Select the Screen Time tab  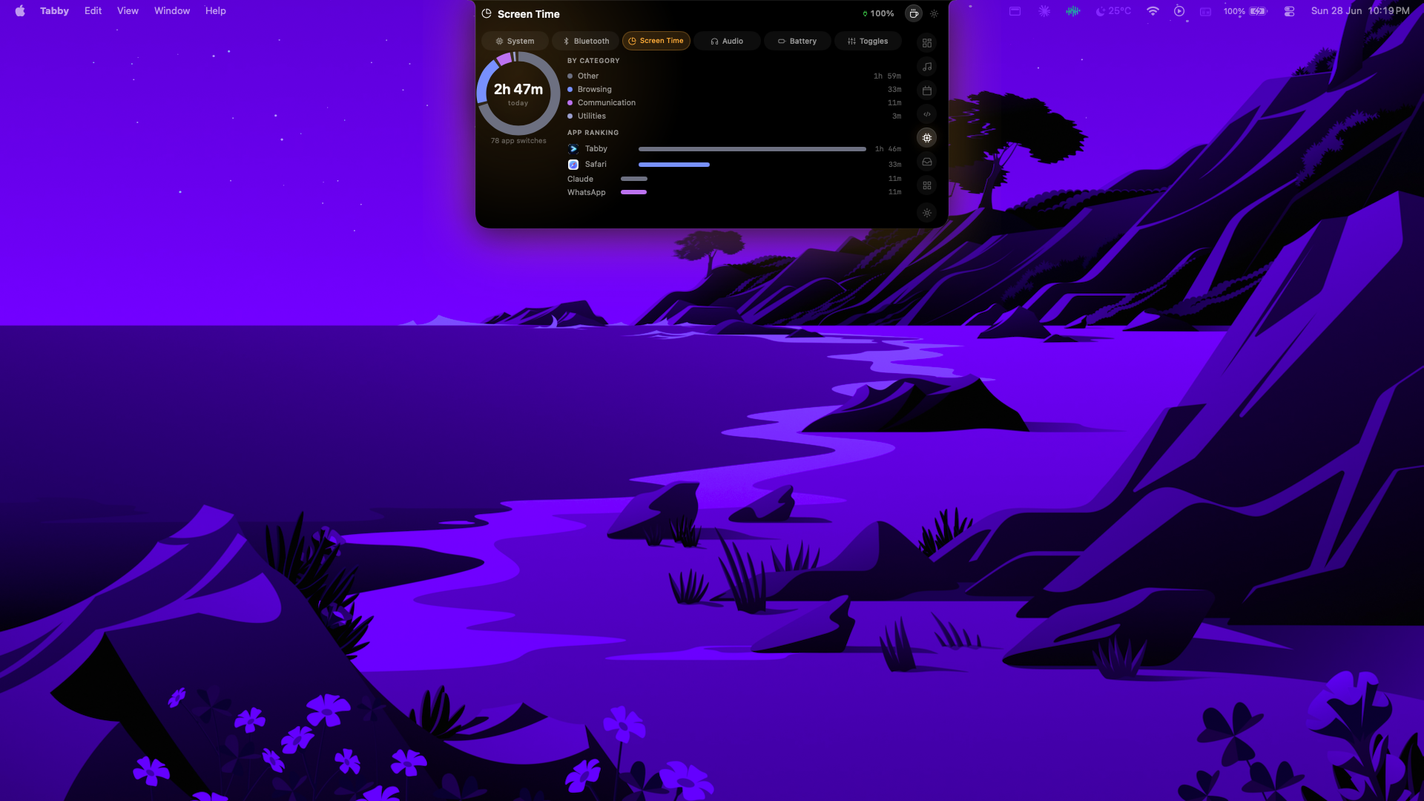(656, 42)
